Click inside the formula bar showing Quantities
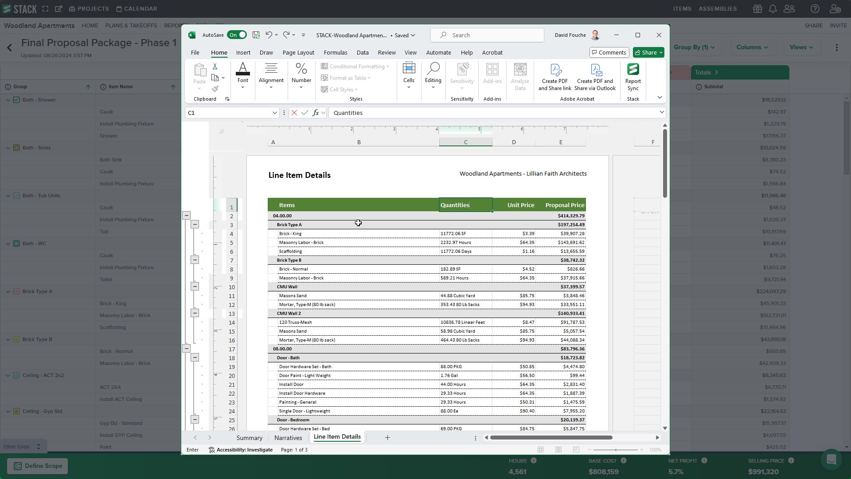 (x=399, y=113)
